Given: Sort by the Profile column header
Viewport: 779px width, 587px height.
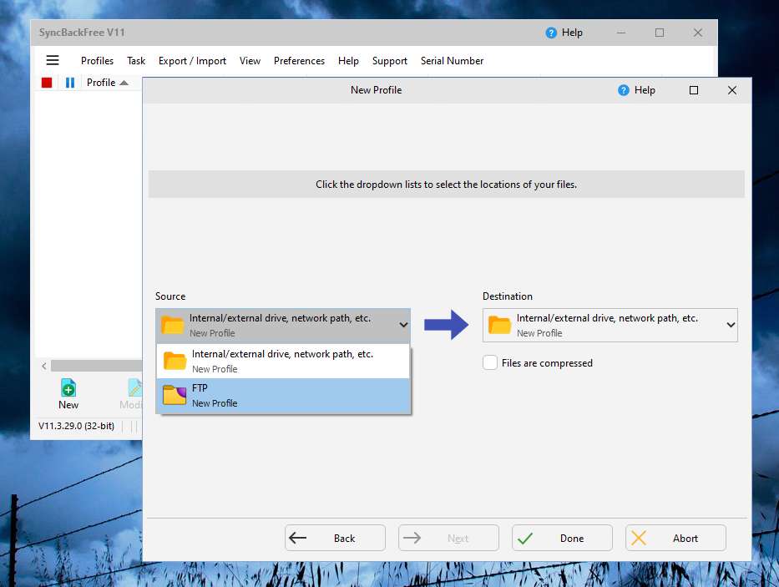Looking at the screenshot, I should click(107, 83).
